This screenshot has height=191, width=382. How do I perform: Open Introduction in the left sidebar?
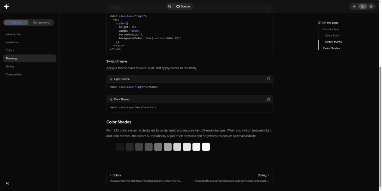pyautogui.click(x=13, y=34)
